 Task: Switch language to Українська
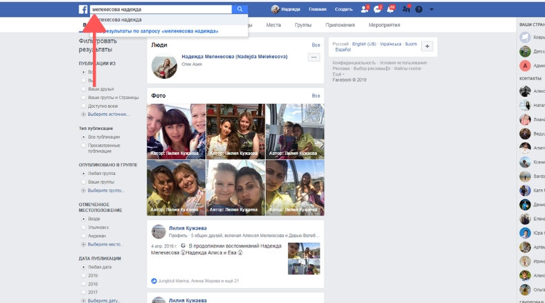tap(391, 44)
